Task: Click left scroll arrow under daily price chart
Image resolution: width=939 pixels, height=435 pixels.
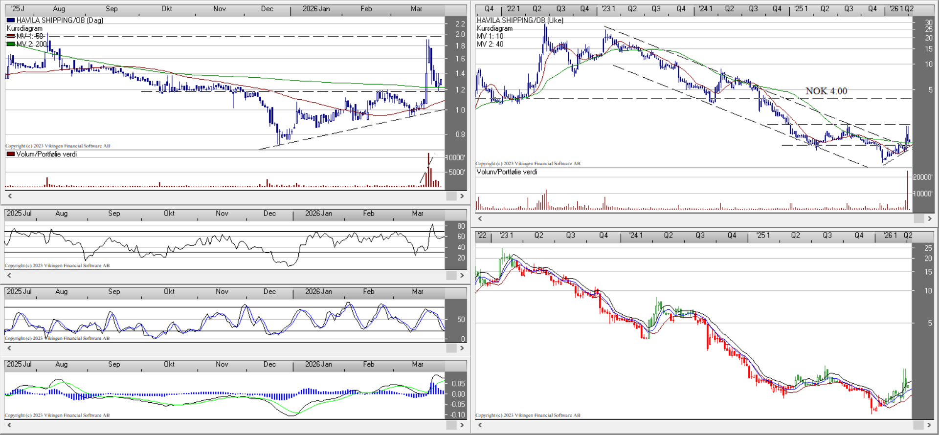Action: [10, 196]
